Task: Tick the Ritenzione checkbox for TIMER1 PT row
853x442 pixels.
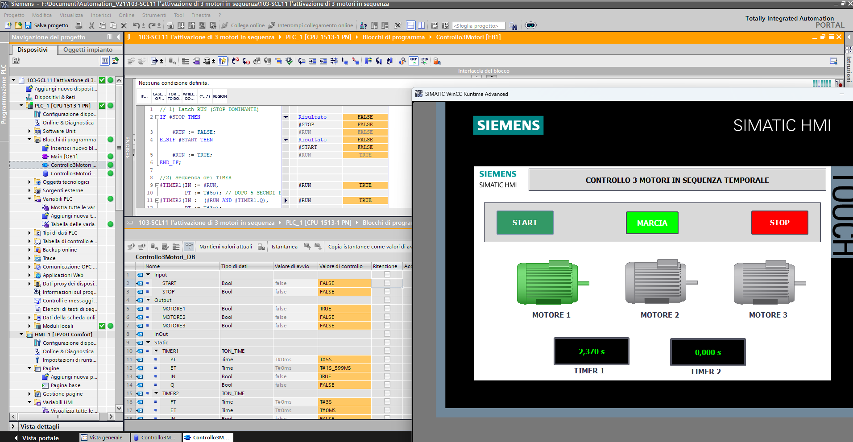Action: 387,359
